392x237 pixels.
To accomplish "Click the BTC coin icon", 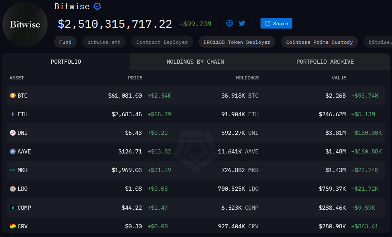I will click(x=12, y=95).
